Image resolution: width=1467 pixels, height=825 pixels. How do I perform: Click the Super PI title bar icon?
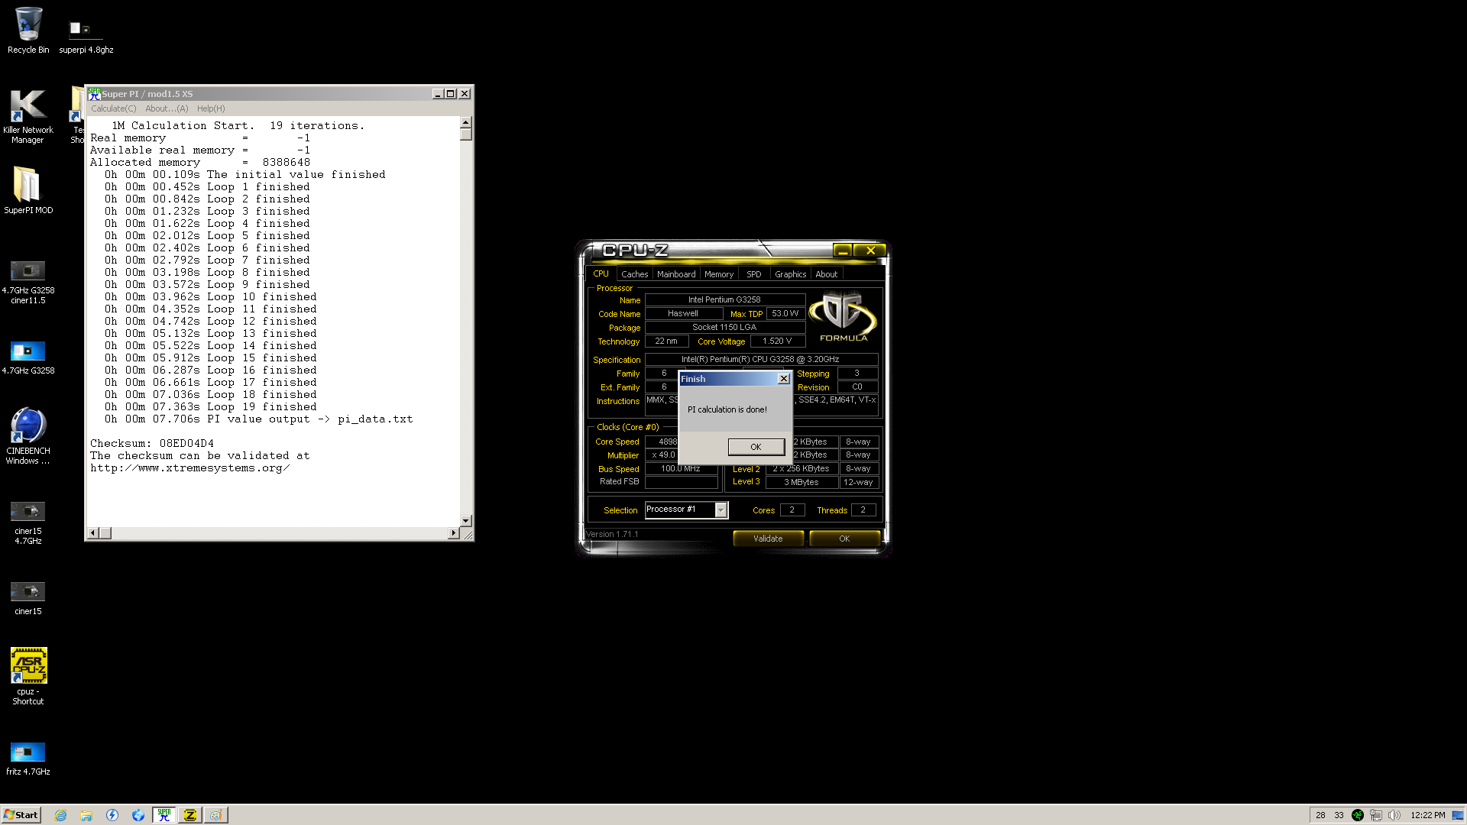pos(94,94)
